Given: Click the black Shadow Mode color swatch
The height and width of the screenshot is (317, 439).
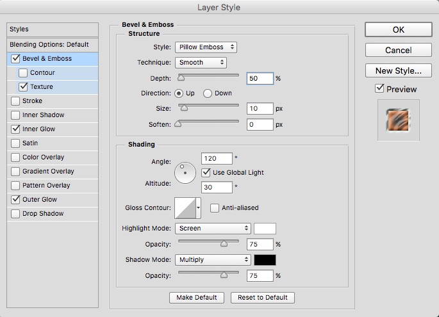Looking at the screenshot, I should click(x=265, y=260).
